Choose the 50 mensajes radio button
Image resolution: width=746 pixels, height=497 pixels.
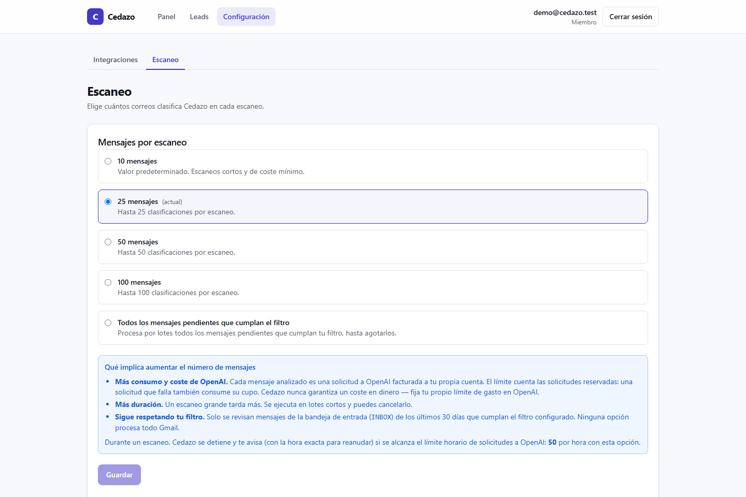pyautogui.click(x=108, y=242)
